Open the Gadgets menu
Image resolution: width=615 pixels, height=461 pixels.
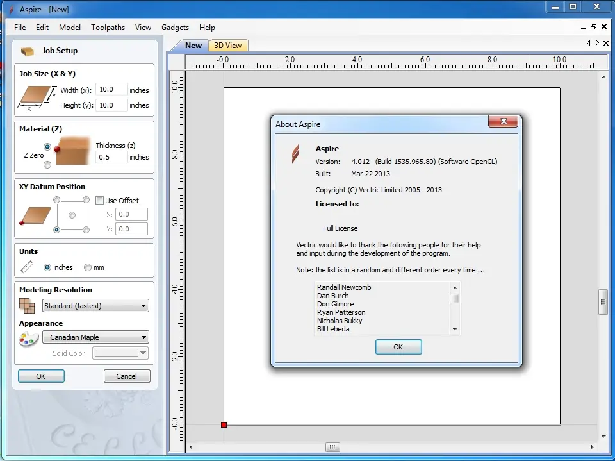click(x=175, y=28)
